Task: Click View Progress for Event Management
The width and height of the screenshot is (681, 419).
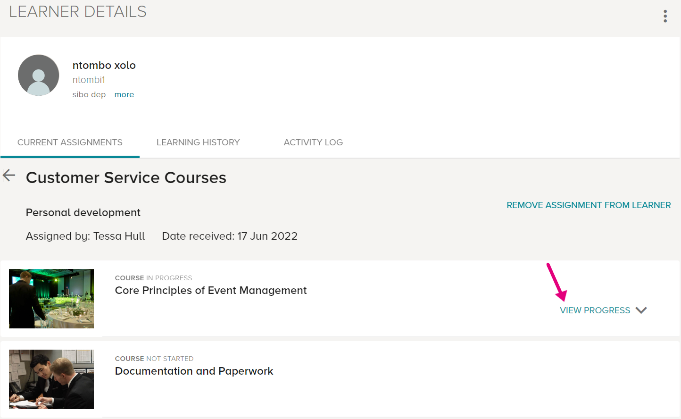Action: [595, 310]
